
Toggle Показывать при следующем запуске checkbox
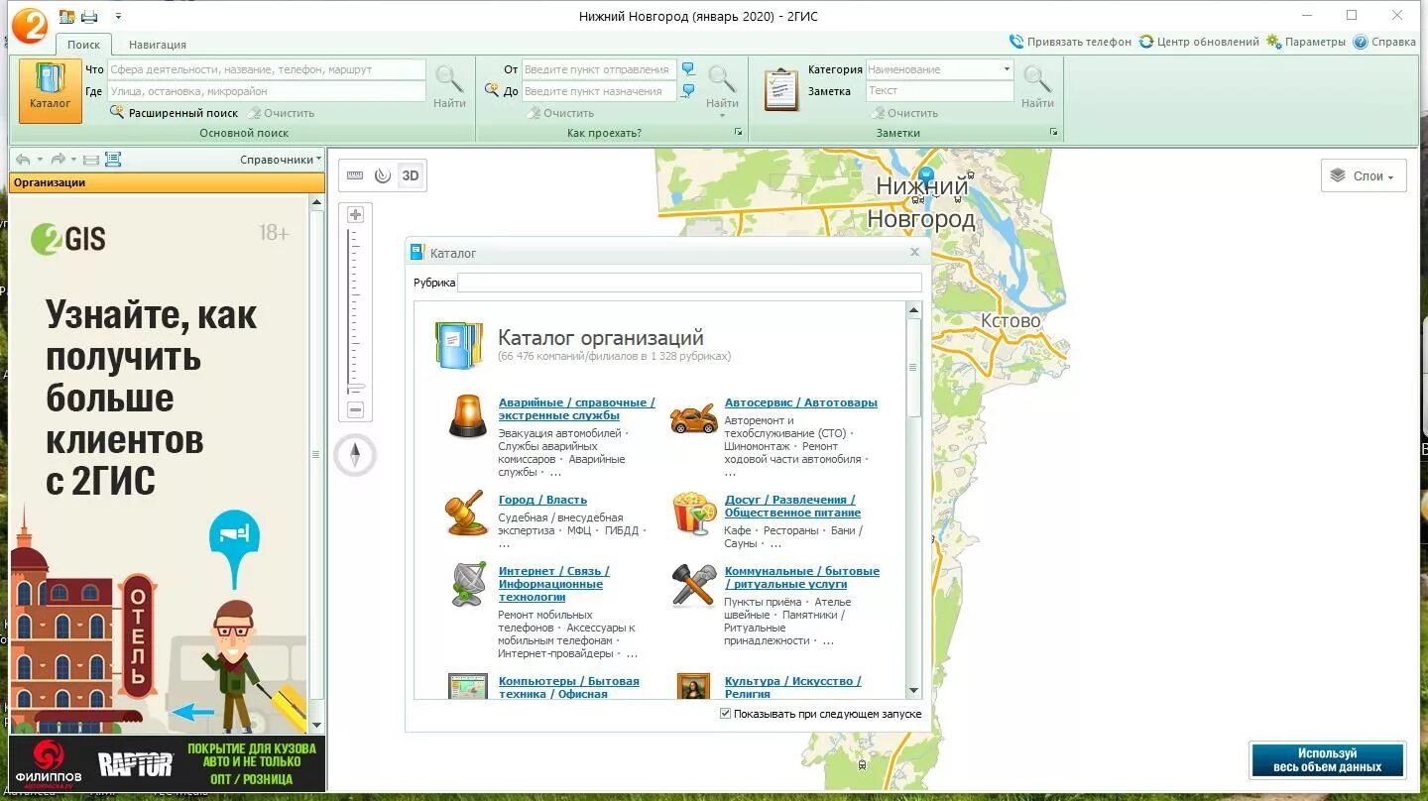tap(726, 714)
